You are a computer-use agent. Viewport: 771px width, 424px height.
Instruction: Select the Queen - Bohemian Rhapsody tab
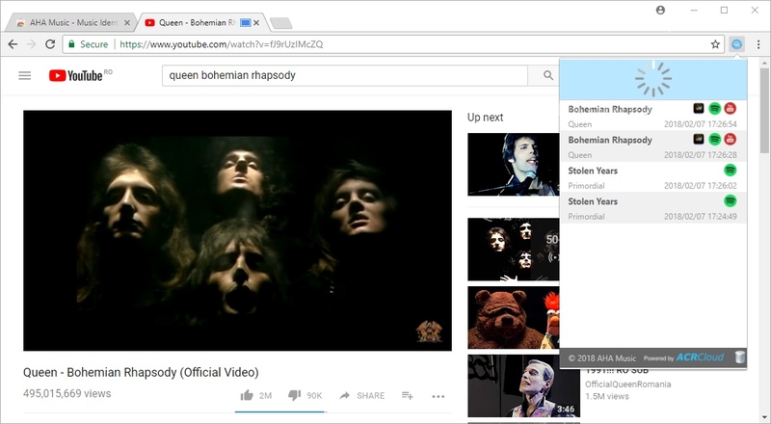pos(201,22)
